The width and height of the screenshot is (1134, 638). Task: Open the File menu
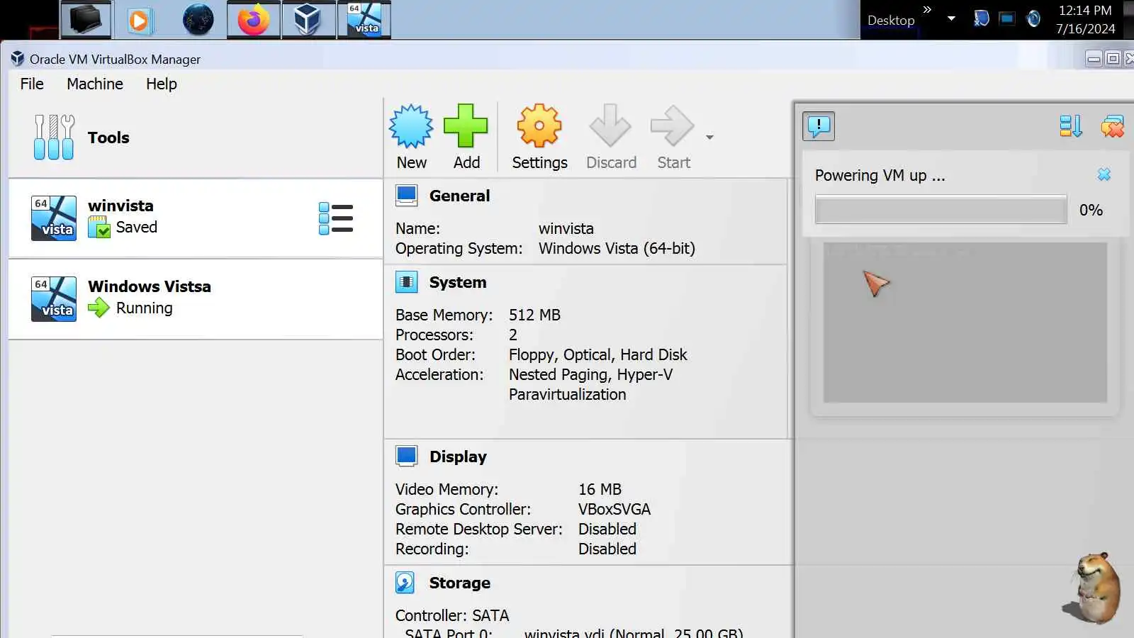point(32,84)
